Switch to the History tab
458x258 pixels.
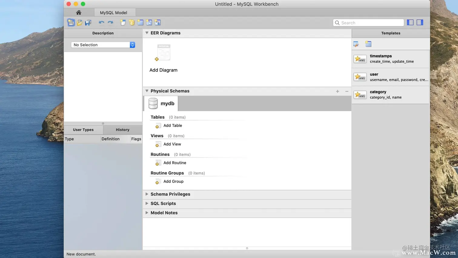(123, 130)
